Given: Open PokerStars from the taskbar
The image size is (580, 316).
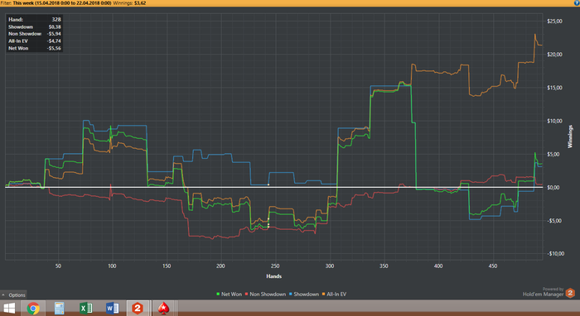Looking at the screenshot, I should (163, 308).
